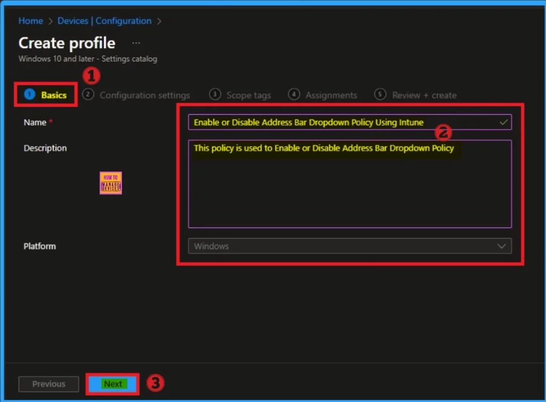
Task: Click the Create profile heading
Action: 67,43
